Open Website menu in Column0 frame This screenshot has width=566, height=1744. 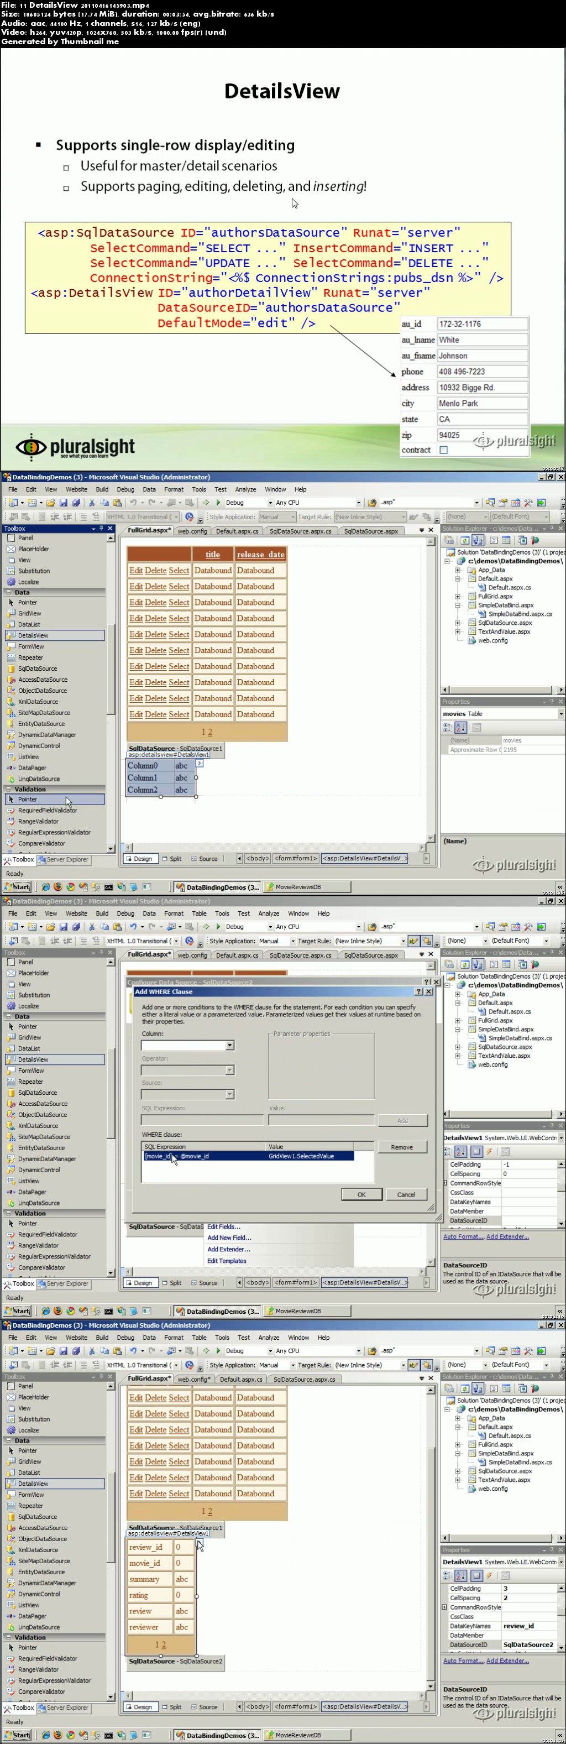(76, 489)
